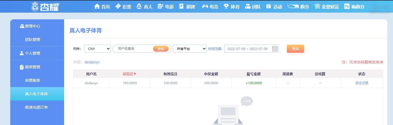Click the lottery ticket icon beside 彩票
Image resolution: width=393 pixels, height=125 pixels.
[118, 6]
